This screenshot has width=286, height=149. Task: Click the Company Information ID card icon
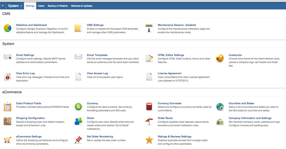[220, 122]
